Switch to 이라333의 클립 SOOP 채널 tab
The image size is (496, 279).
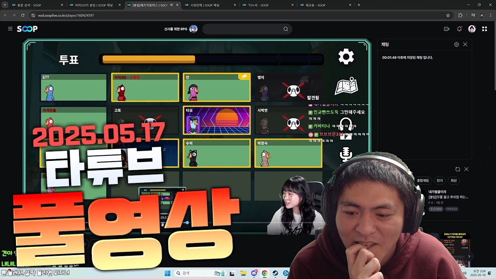tap(95, 5)
